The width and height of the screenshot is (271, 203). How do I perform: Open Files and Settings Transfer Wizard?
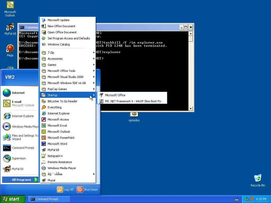click(20, 137)
